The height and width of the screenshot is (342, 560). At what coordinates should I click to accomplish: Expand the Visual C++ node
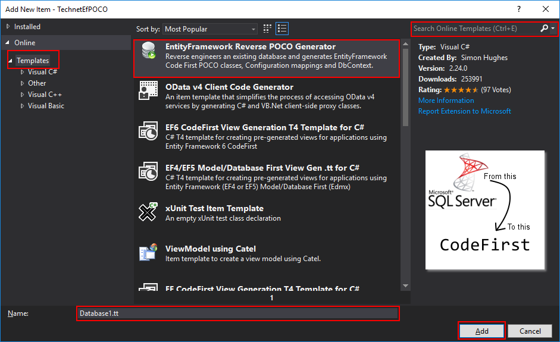[22, 95]
